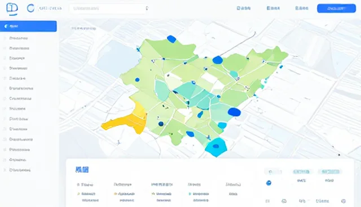Click the clock icon at bottom-right of panel

click(x=344, y=201)
